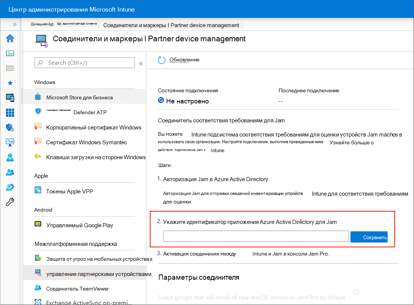Open the Apps grid icon in the left rail
Screen dimensions: 414x305
[x=10, y=113]
